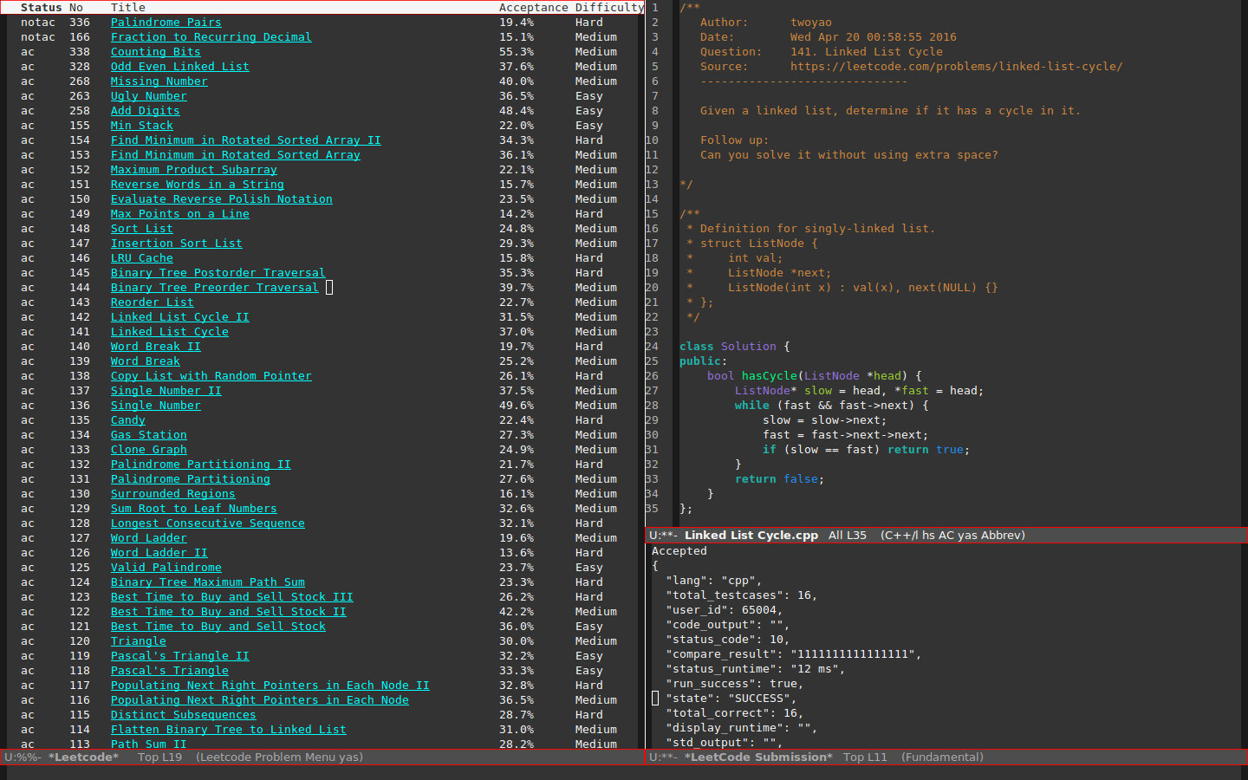The height and width of the screenshot is (780, 1248).
Task: Click the "total_testcases": 16 line
Action: [x=741, y=595]
